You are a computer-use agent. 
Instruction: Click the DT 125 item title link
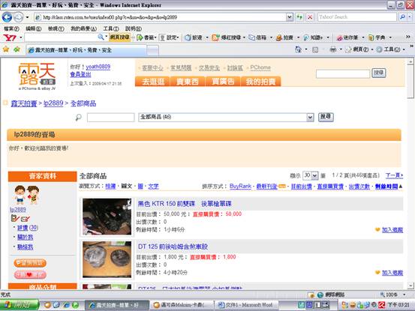click(x=173, y=247)
